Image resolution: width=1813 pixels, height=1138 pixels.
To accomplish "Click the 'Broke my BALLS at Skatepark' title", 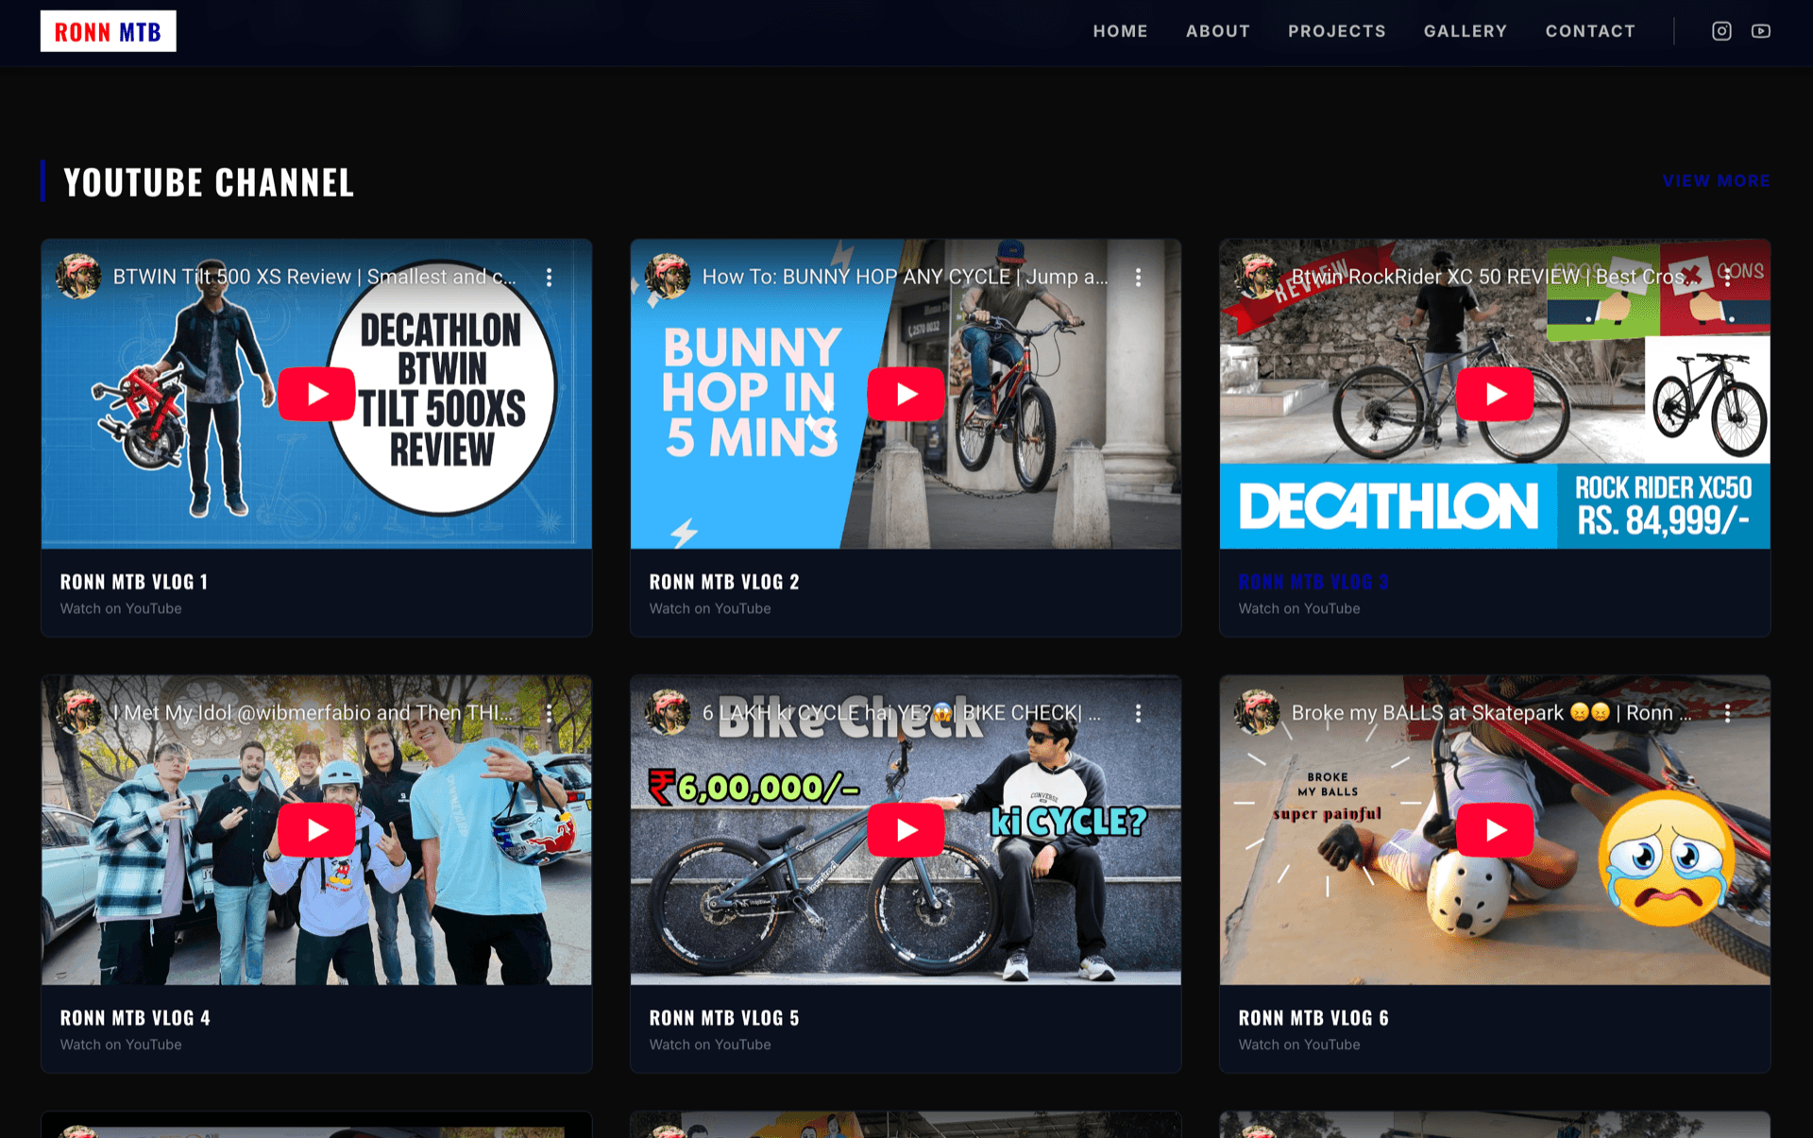I will coord(1491,713).
